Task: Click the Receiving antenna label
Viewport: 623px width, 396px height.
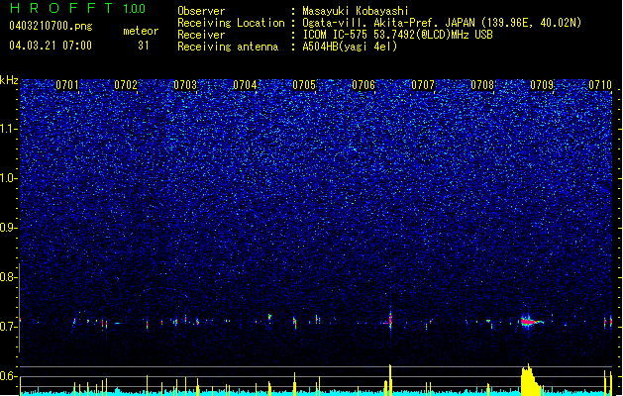Action: pos(228,47)
